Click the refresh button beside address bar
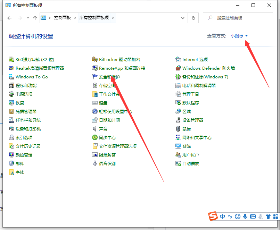 [x=193, y=18]
